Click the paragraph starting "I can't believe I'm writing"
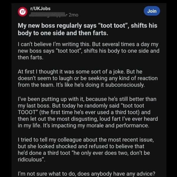177x177 pixels. pyautogui.click(x=88, y=50)
